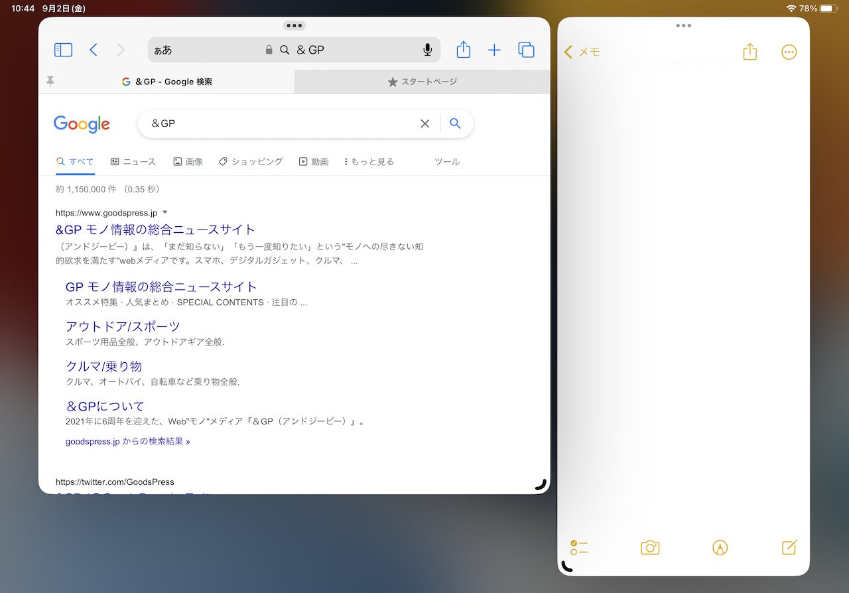Viewport: 849px width, 593px height.
Task: Show the Safari sidebar
Action: (63, 50)
